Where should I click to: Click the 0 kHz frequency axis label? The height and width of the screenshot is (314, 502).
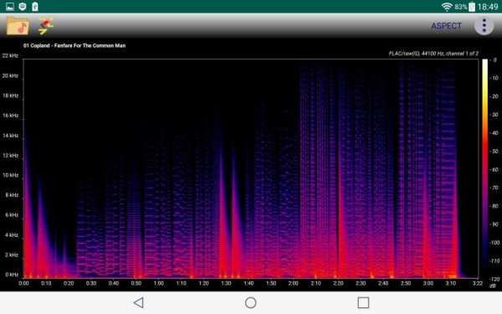12,275
